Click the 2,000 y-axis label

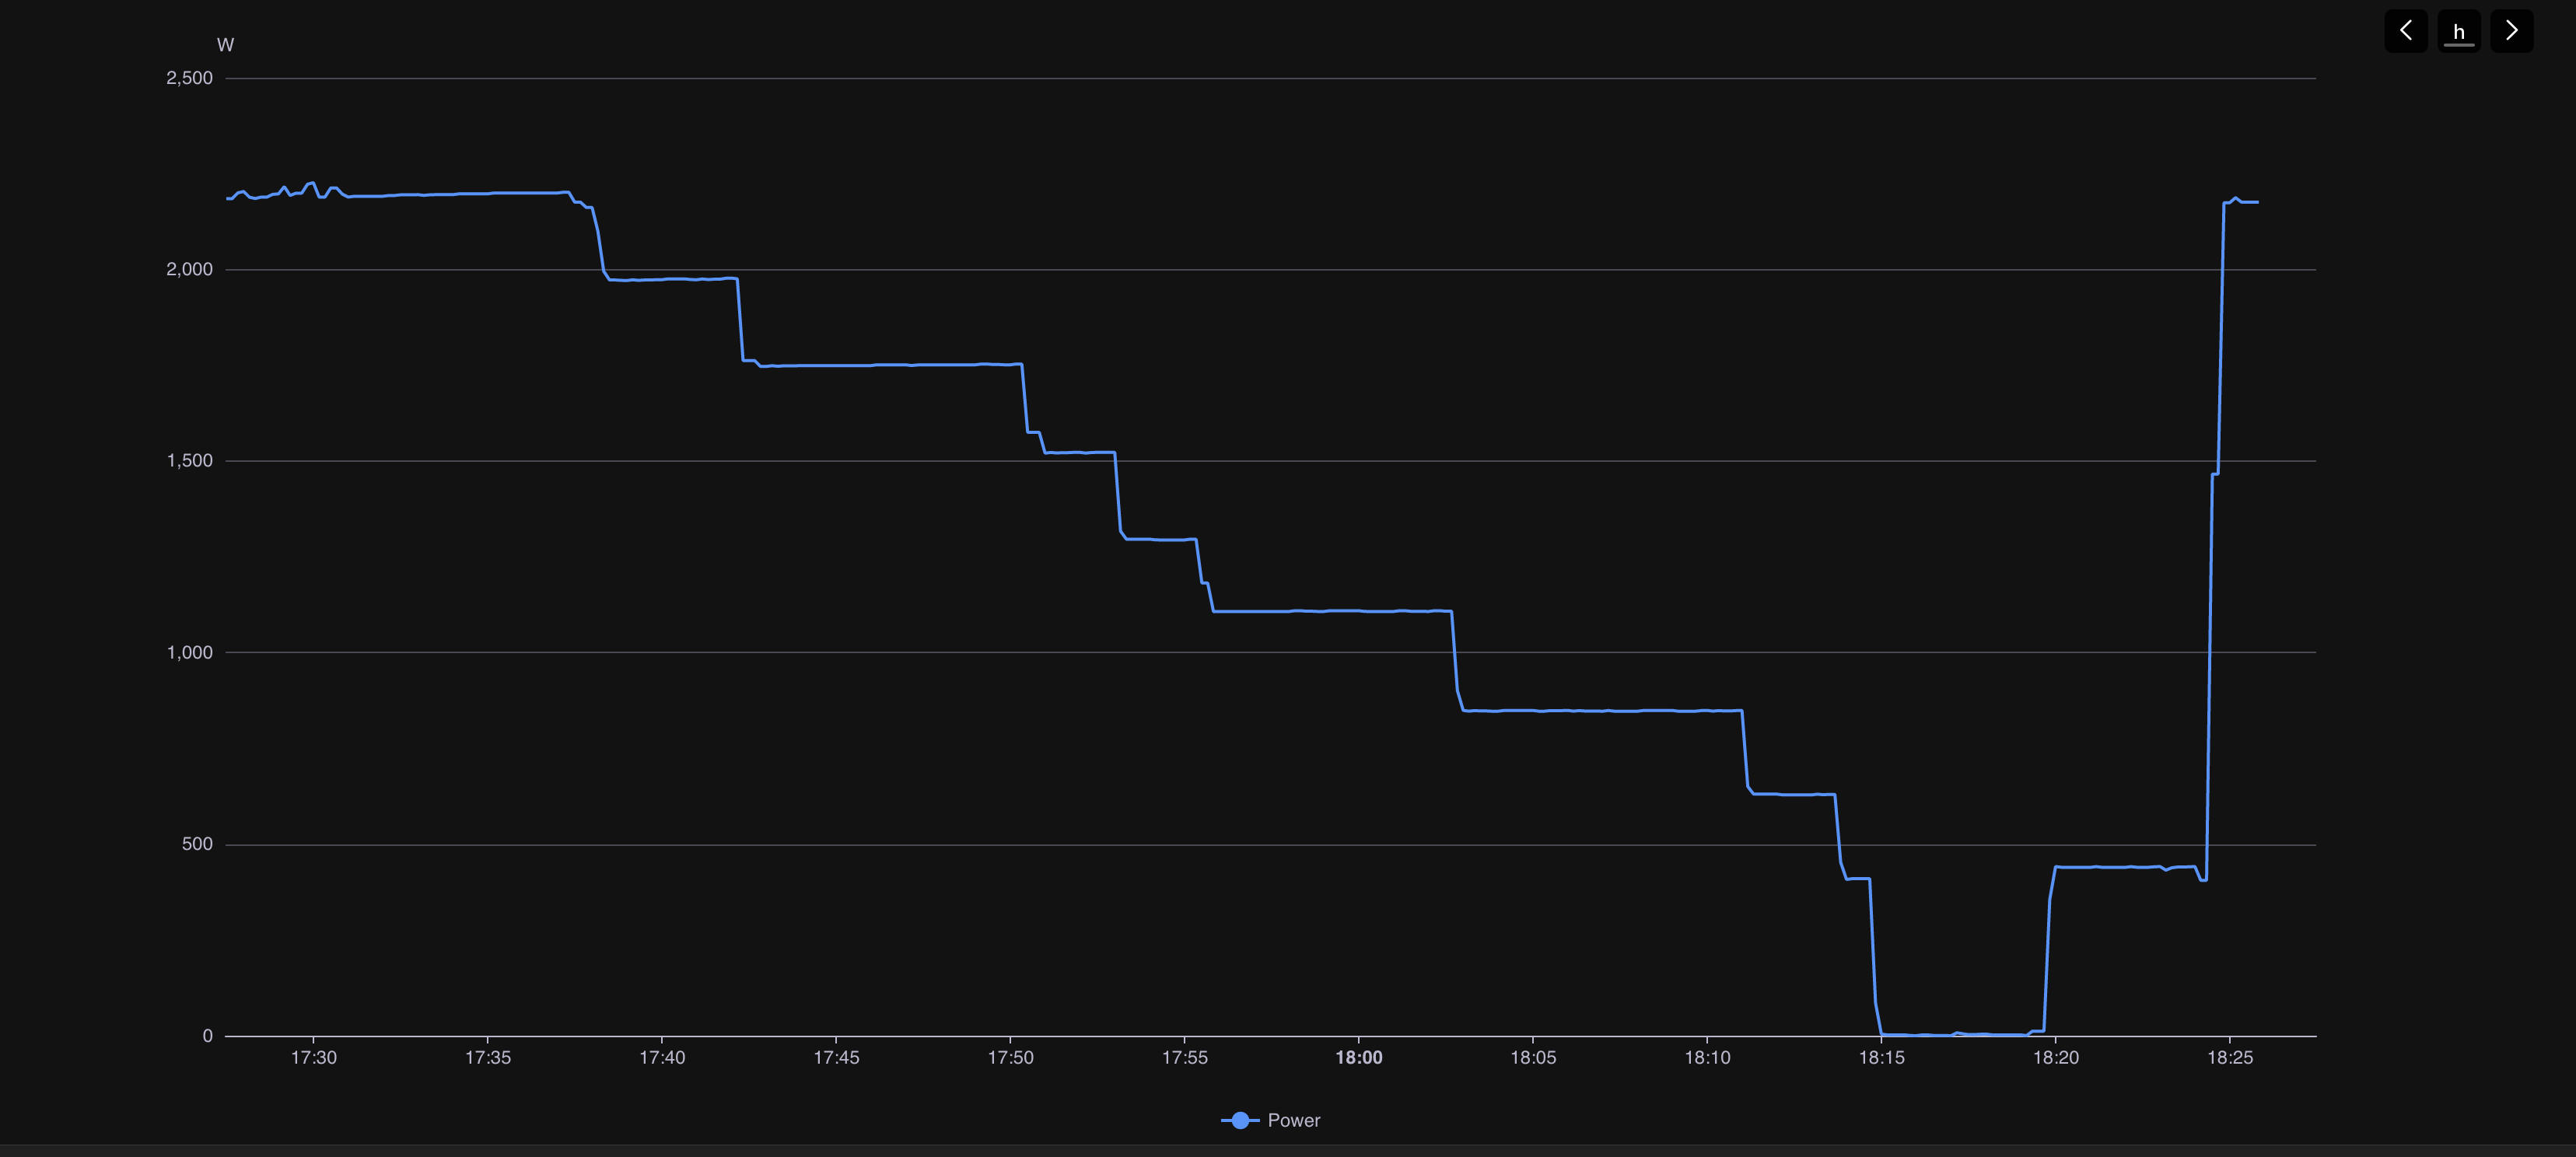point(189,269)
